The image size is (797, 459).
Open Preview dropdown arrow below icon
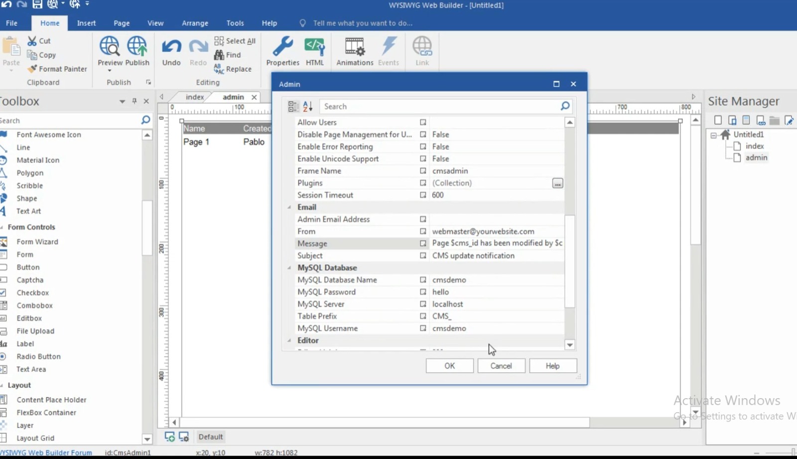coord(110,70)
